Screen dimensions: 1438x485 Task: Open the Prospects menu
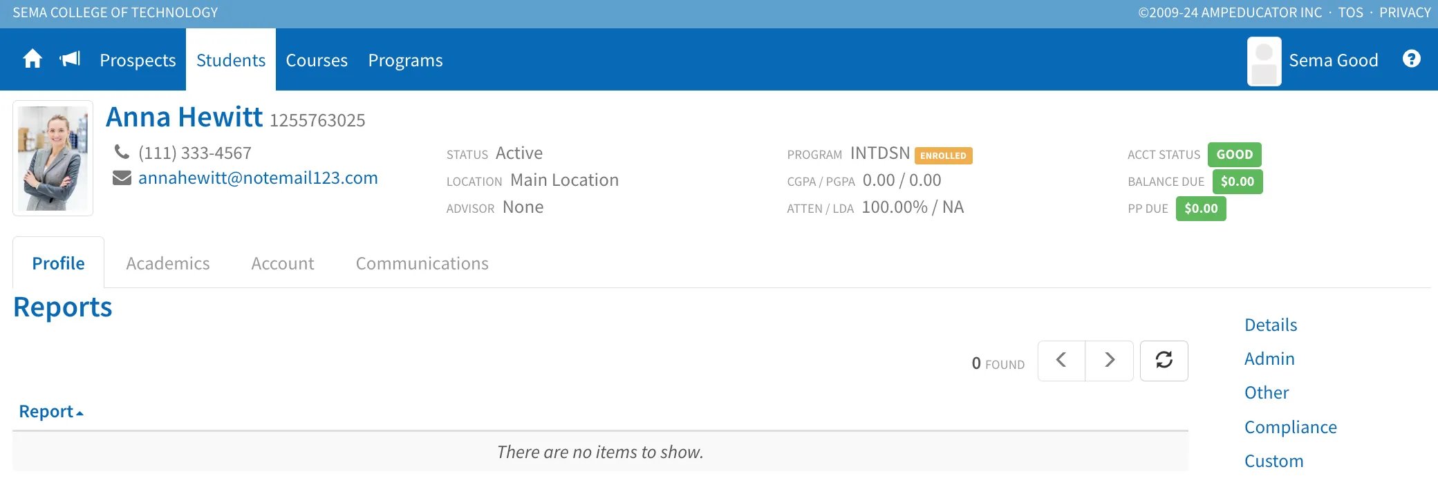tap(138, 60)
